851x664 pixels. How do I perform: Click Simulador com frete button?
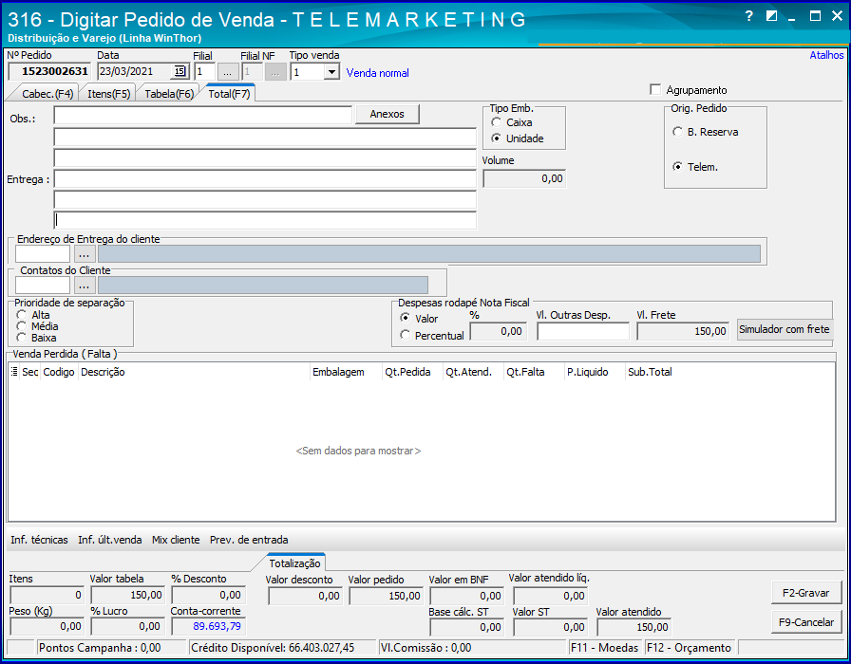click(x=785, y=329)
